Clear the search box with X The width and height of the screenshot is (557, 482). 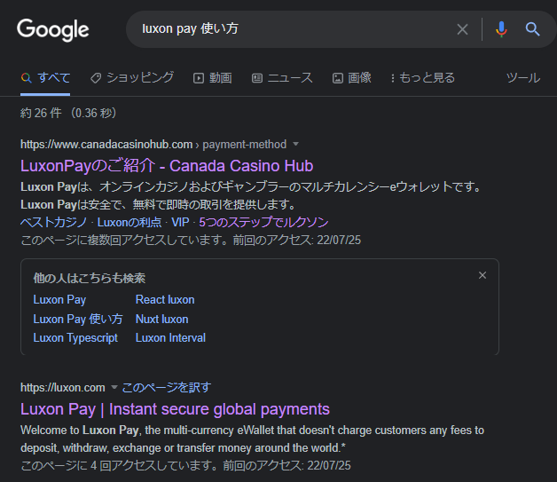tap(462, 29)
